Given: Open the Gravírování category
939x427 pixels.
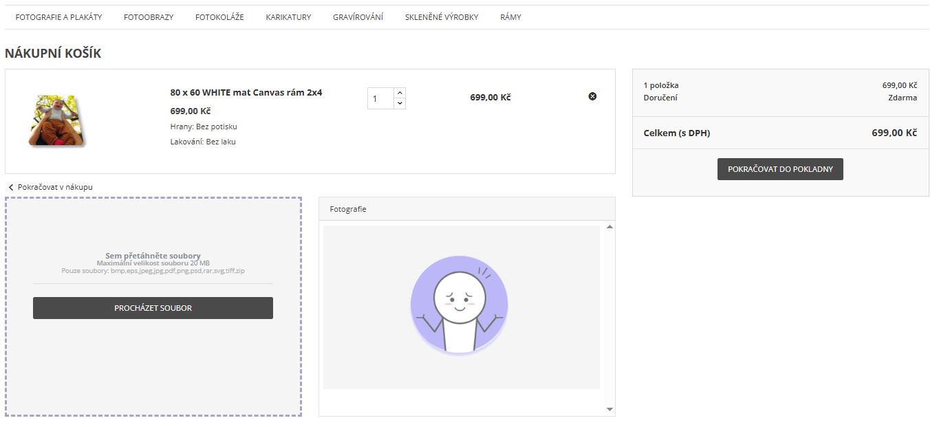Looking at the screenshot, I should point(358,17).
